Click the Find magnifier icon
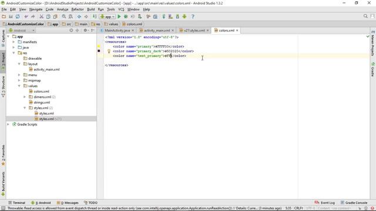The image size is (376, 211). [x=64, y=16]
